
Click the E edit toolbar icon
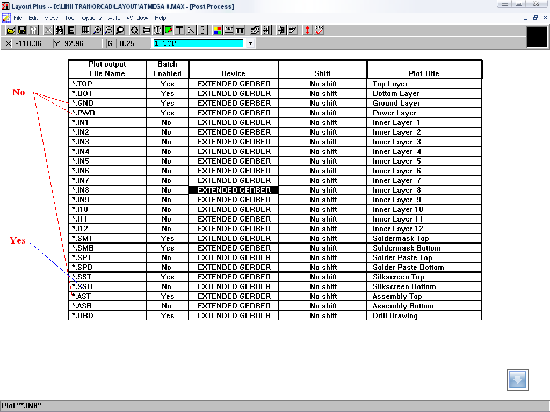(71, 31)
